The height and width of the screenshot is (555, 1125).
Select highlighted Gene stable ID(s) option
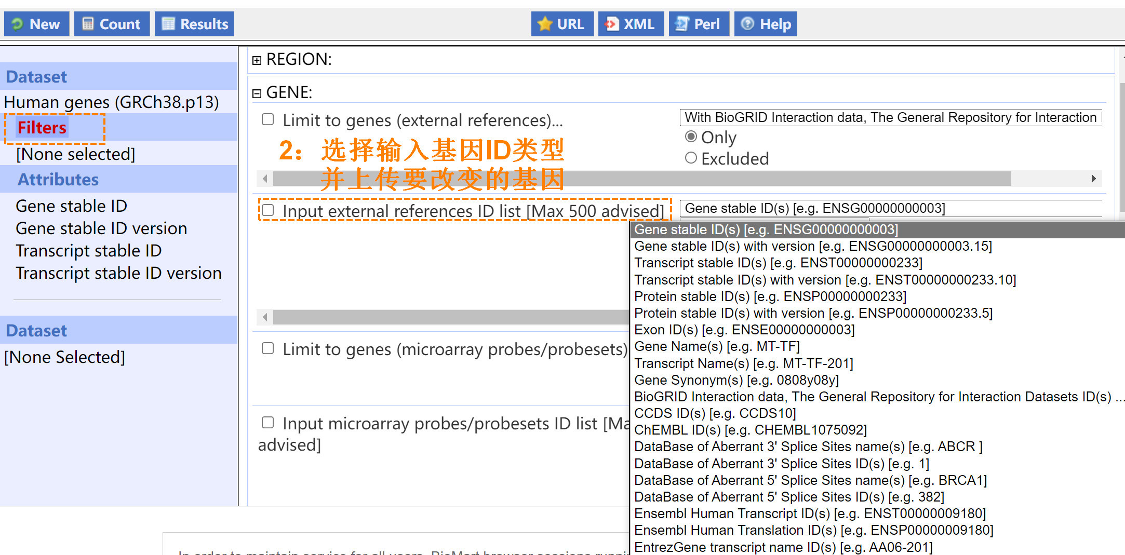[877, 229]
